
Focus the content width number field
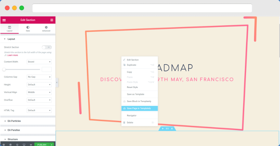pyautogui.click(x=47, y=69)
